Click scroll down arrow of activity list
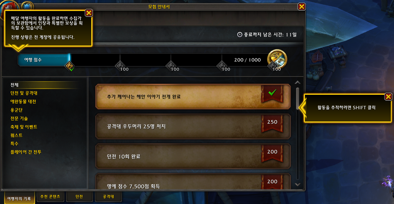 click(x=298, y=185)
